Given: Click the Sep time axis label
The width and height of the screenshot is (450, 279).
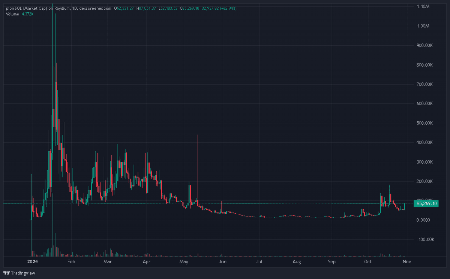Looking at the screenshot, I should tap(332, 262).
